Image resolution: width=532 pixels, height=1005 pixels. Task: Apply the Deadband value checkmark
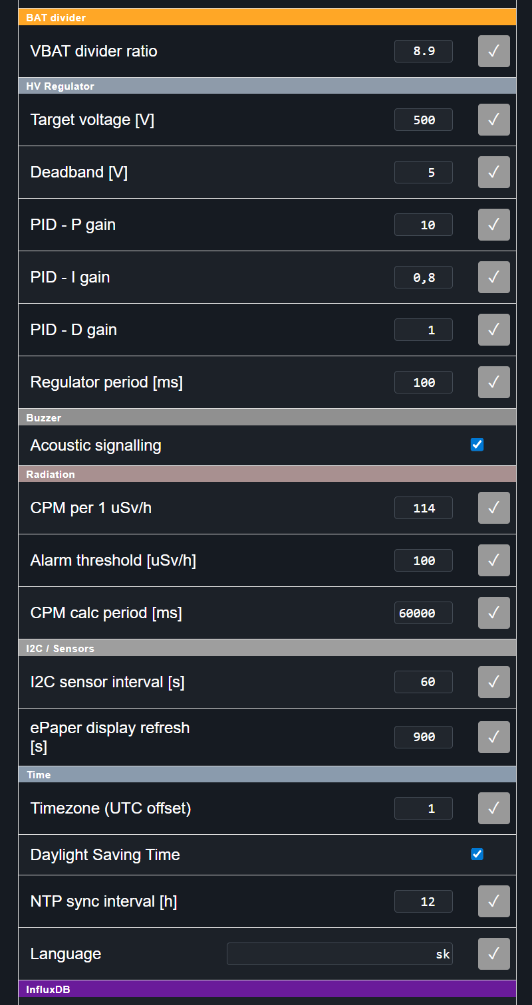[494, 172]
